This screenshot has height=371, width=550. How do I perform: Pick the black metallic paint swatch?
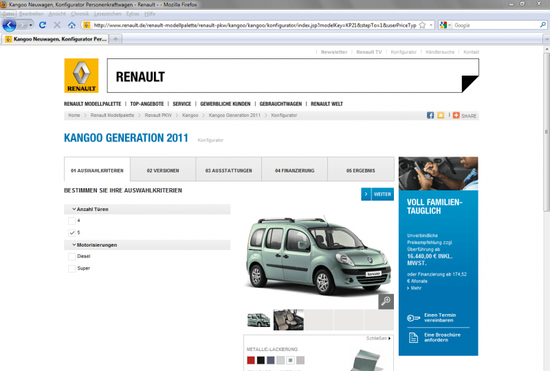coord(261,360)
